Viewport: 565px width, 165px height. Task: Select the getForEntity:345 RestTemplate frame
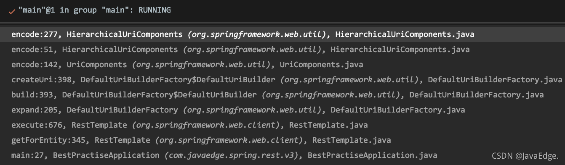282,140
